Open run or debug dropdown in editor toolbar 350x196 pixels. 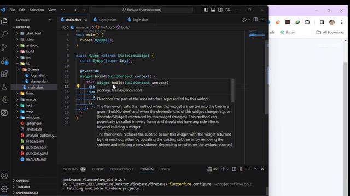[x=249, y=20]
